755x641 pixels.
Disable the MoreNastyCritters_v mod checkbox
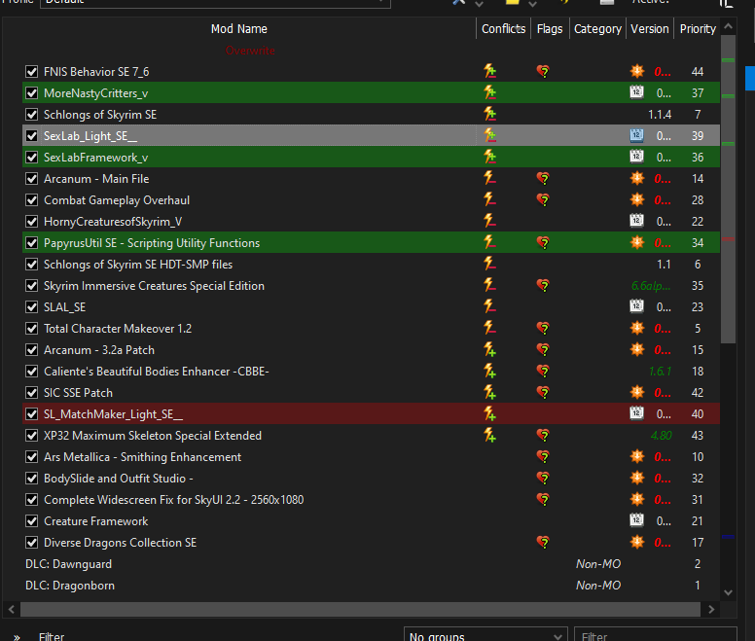(32, 92)
